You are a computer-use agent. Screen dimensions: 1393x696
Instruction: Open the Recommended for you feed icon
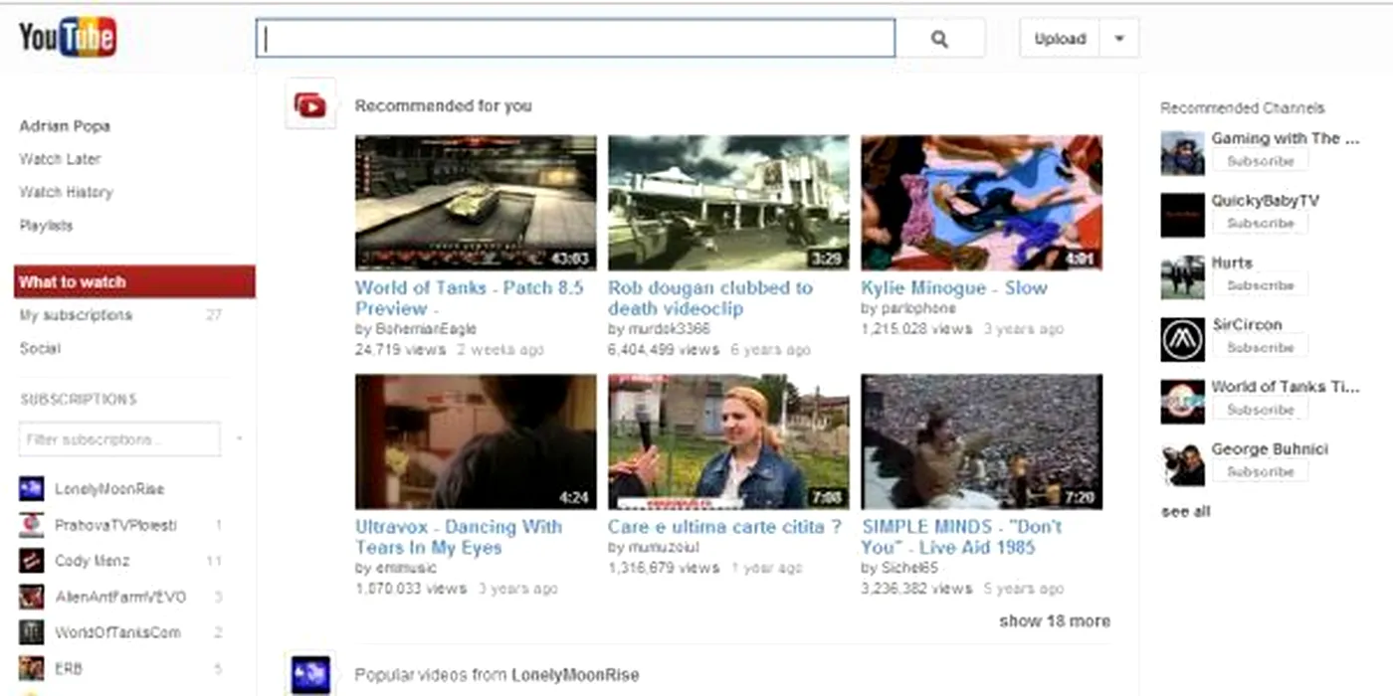310,104
